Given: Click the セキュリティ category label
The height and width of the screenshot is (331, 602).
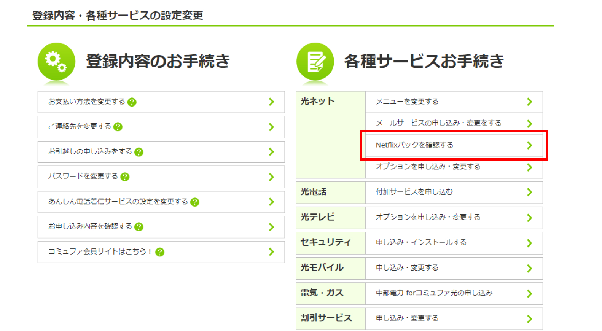Looking at the screenshot, I should 326,242.
